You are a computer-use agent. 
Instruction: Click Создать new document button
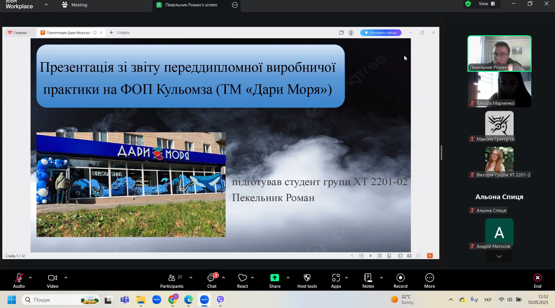tap(120, 33)
